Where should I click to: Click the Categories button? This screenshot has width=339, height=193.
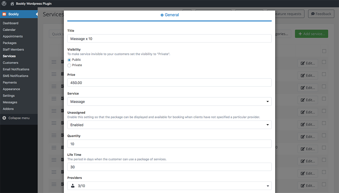tap(283, 34)
